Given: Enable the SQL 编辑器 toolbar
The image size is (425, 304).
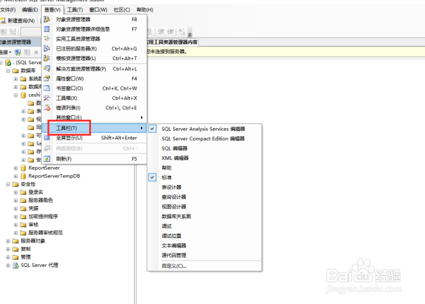Looking at the screenshot, I should pos(174,148).
